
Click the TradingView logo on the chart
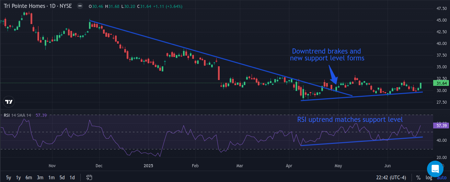tap(9, 102)
